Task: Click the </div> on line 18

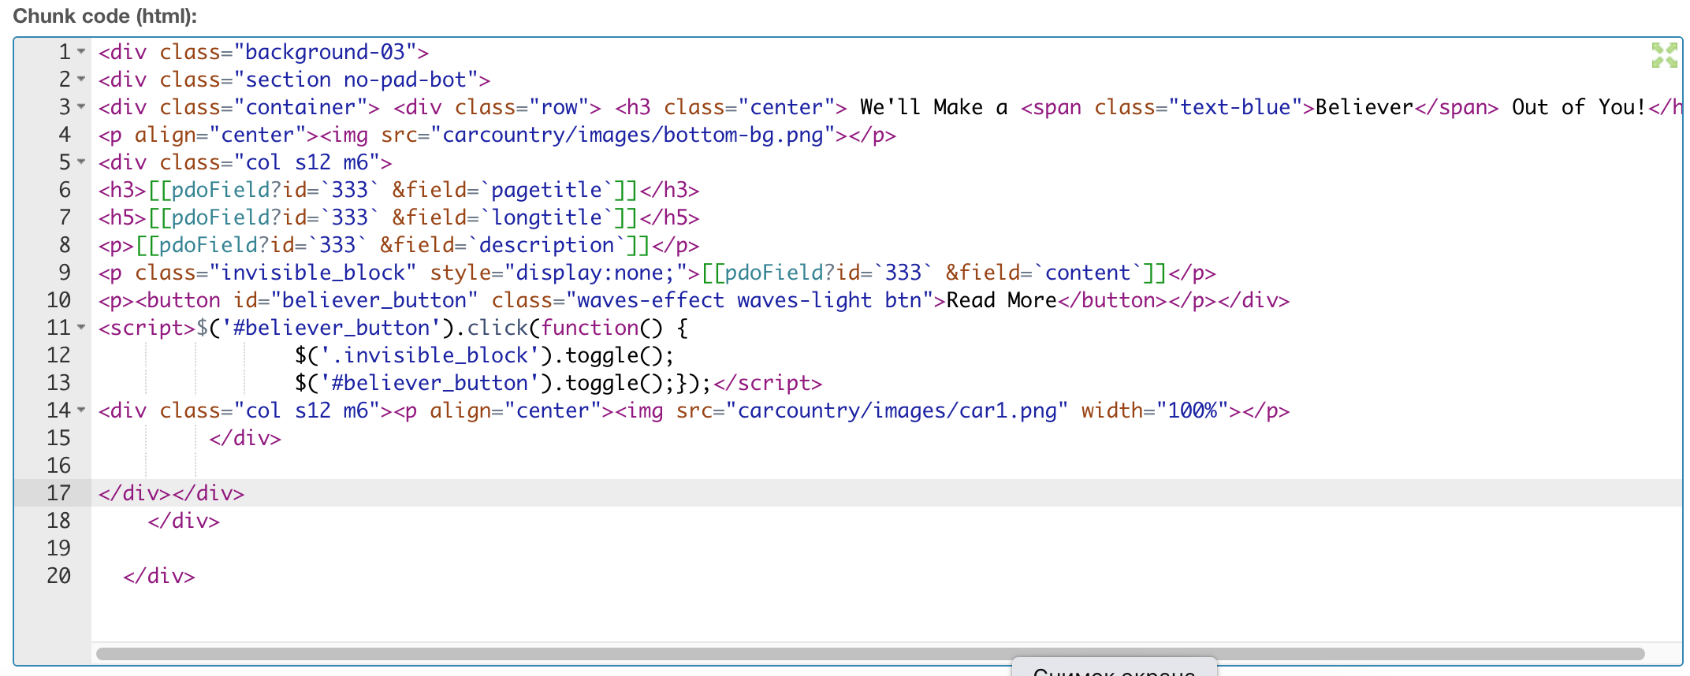Action: [x=184, y=521]
